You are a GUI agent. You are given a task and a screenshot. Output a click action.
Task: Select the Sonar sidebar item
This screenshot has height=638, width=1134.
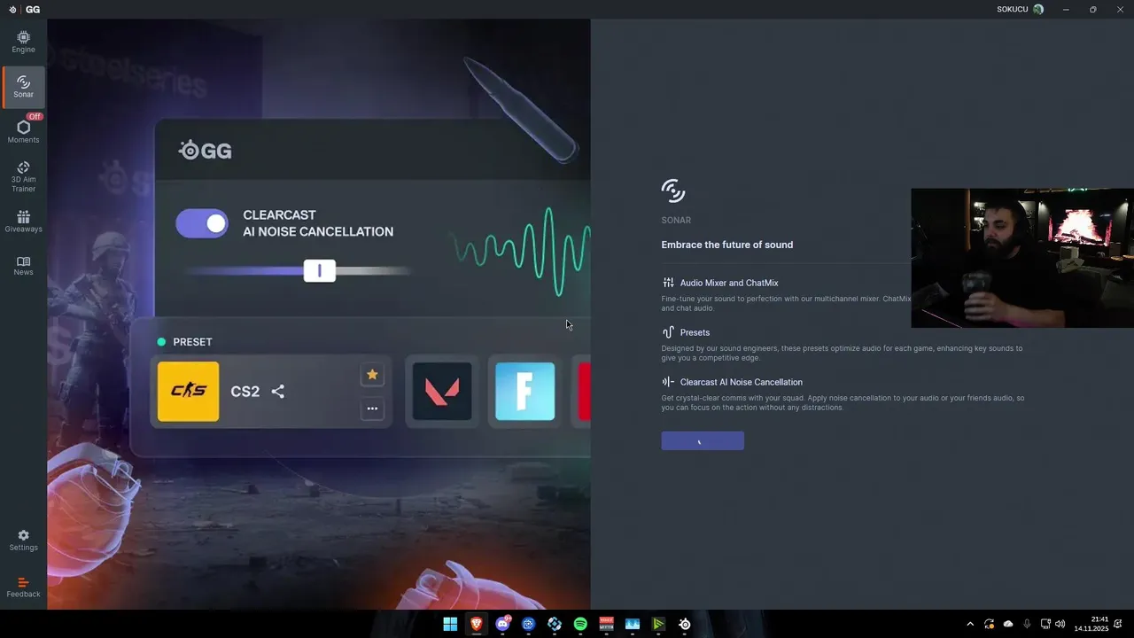23,86
